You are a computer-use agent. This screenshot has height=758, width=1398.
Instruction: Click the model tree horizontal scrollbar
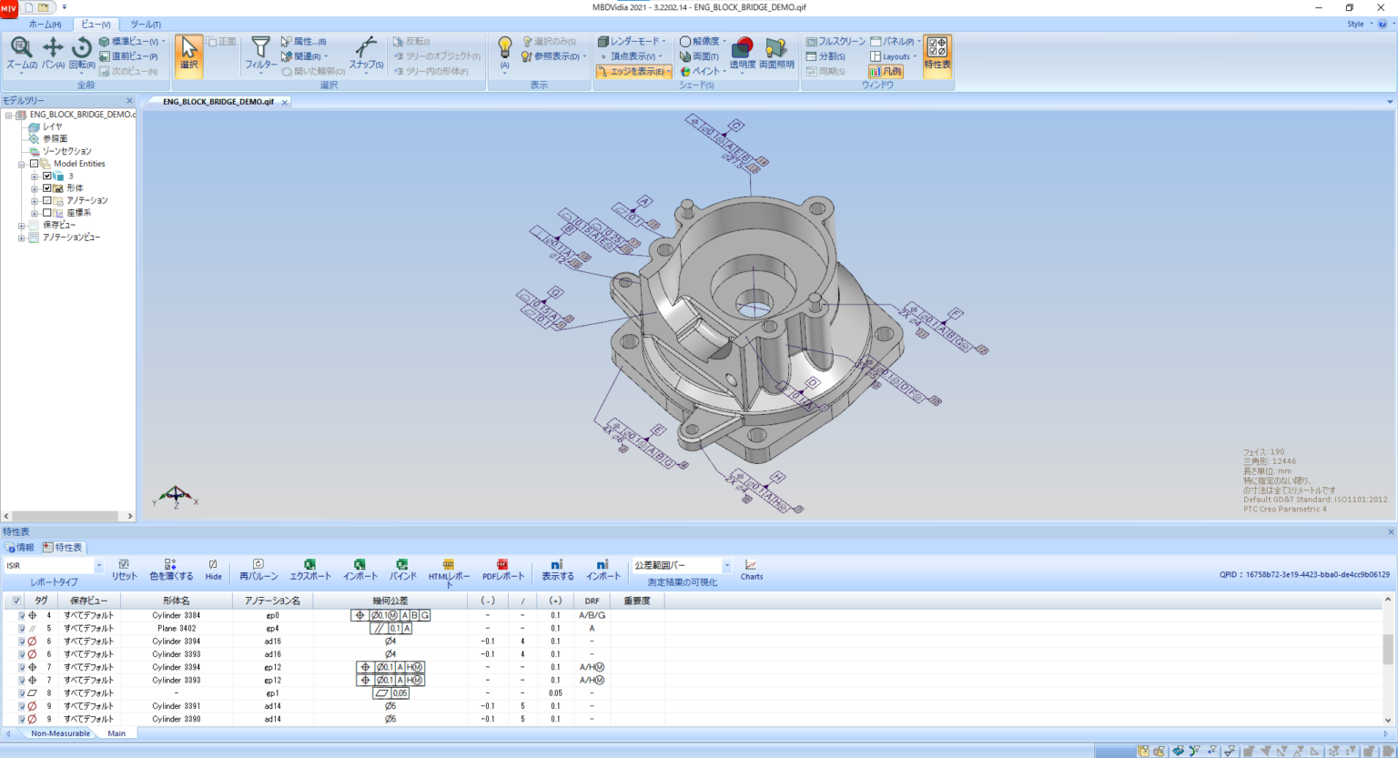pos(68,516)
